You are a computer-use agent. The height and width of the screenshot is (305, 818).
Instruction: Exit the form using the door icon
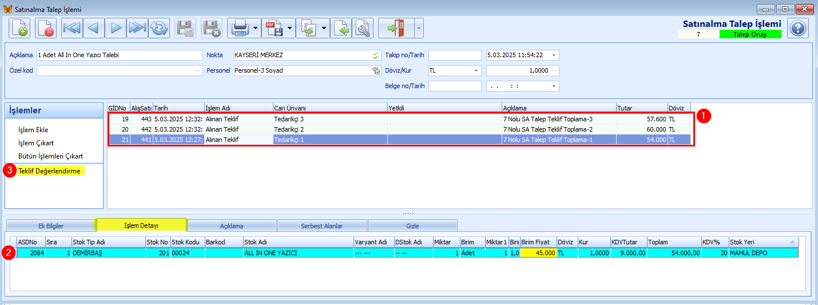coord(396,27)
